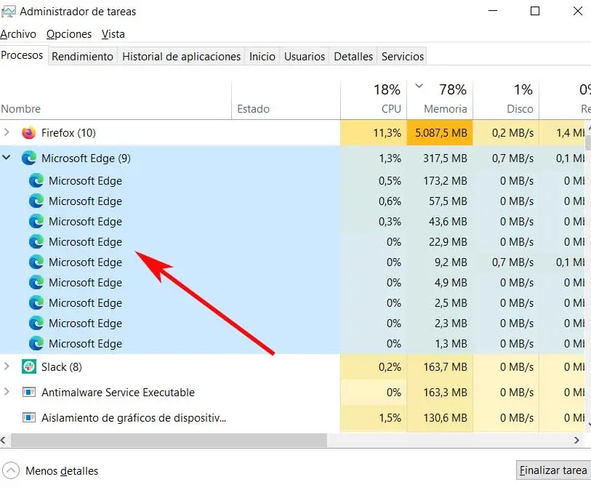Viewport: 591px width, 490px height.
Task: Click the Aislamiento de gráficos process icon
Action: tap(29, 418)
